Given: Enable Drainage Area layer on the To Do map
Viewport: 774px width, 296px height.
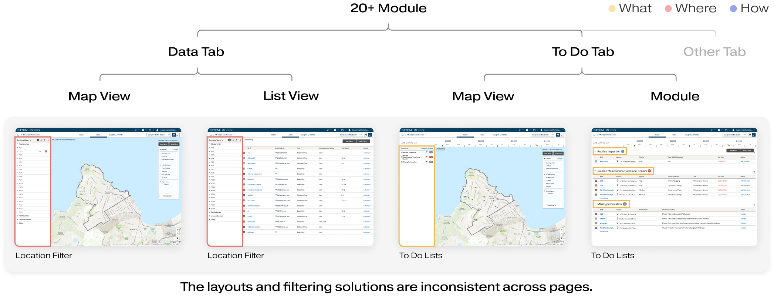Looking at the screenshot, I should click(544, 163).
